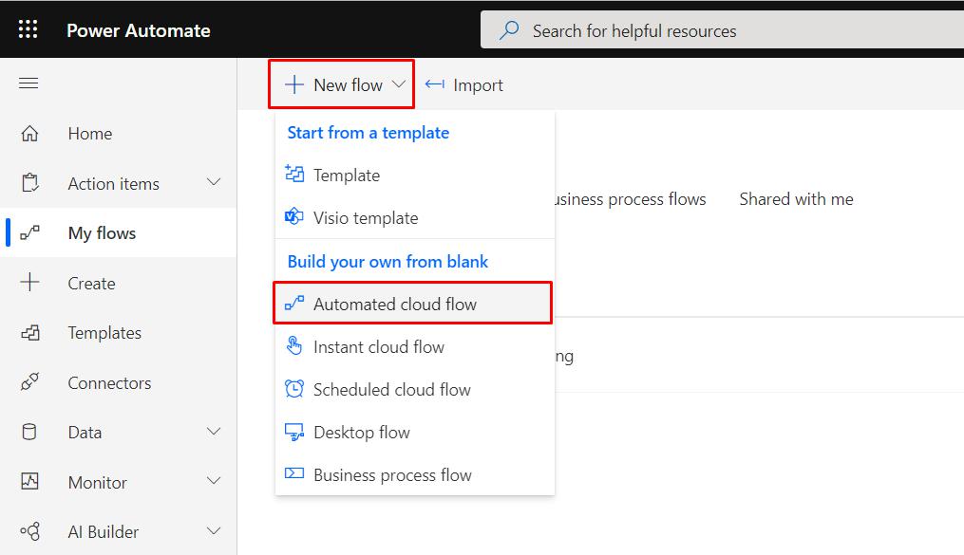Click the Automated cloud flow icon
The width and height of the screenshot is (964, 555).
294,303
